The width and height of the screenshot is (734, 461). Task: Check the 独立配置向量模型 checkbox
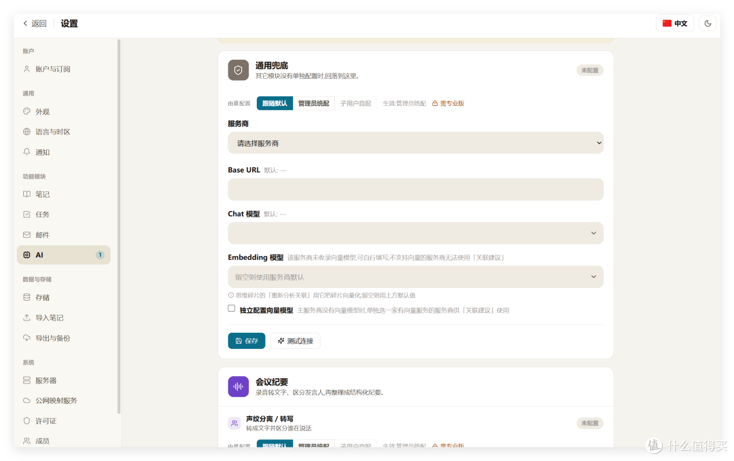[x=231, y=309]
